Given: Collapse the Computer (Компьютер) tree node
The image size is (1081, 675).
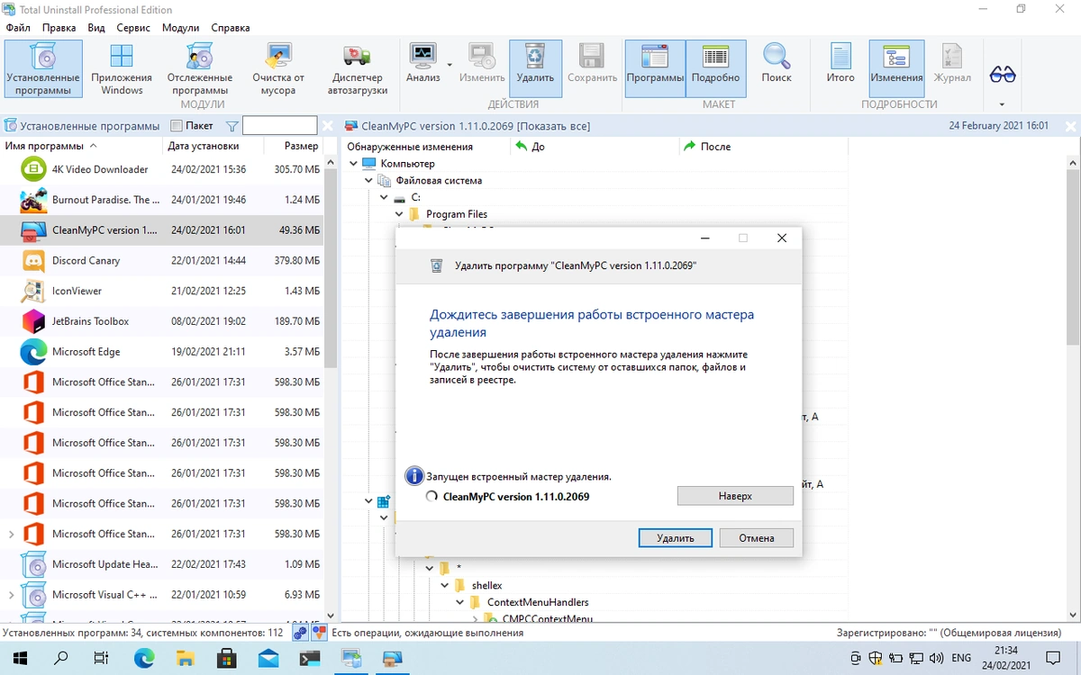Looking at the screenshot, I should [x=353, y=164].
